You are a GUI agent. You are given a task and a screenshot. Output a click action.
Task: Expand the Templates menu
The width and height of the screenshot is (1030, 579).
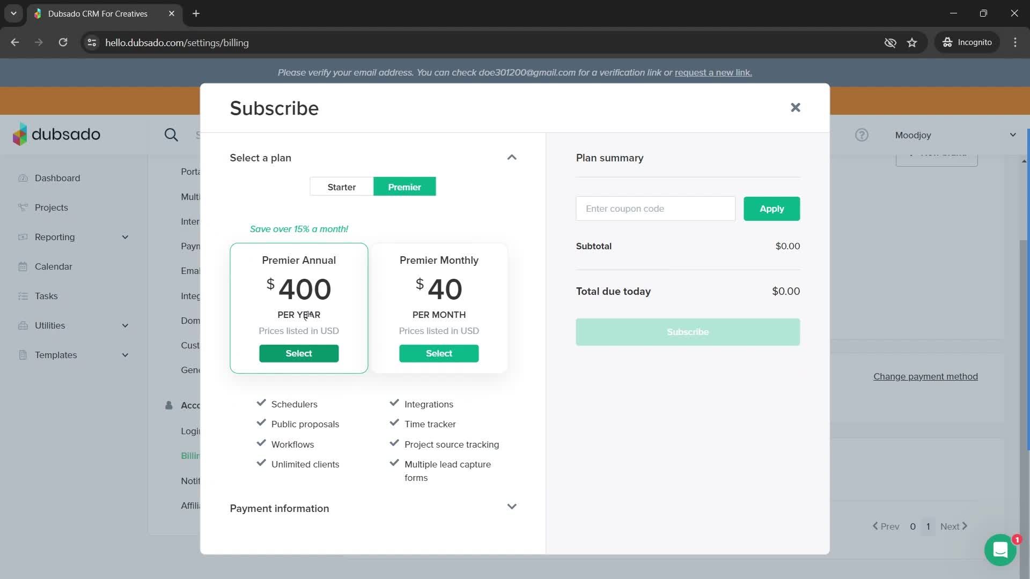pyautogui.click(x=125, y=355)
